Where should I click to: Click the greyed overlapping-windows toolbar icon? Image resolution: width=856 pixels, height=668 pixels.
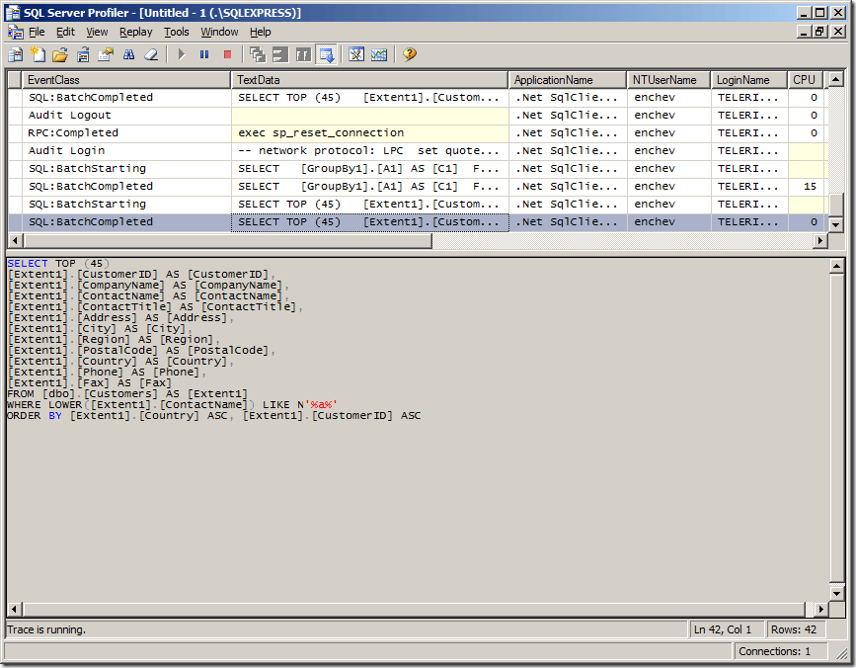coord(258,54)
